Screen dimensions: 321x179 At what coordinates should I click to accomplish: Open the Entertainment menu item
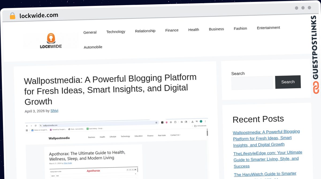268,28
